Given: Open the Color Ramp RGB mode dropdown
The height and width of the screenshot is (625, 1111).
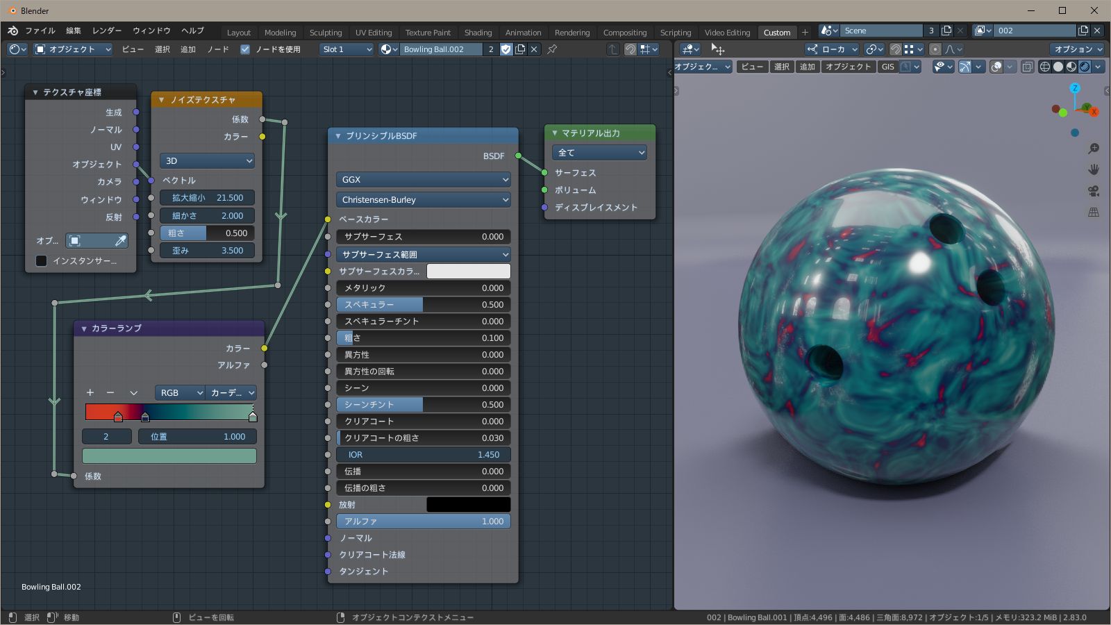Looking at the screenshot, I should (180, 392).
